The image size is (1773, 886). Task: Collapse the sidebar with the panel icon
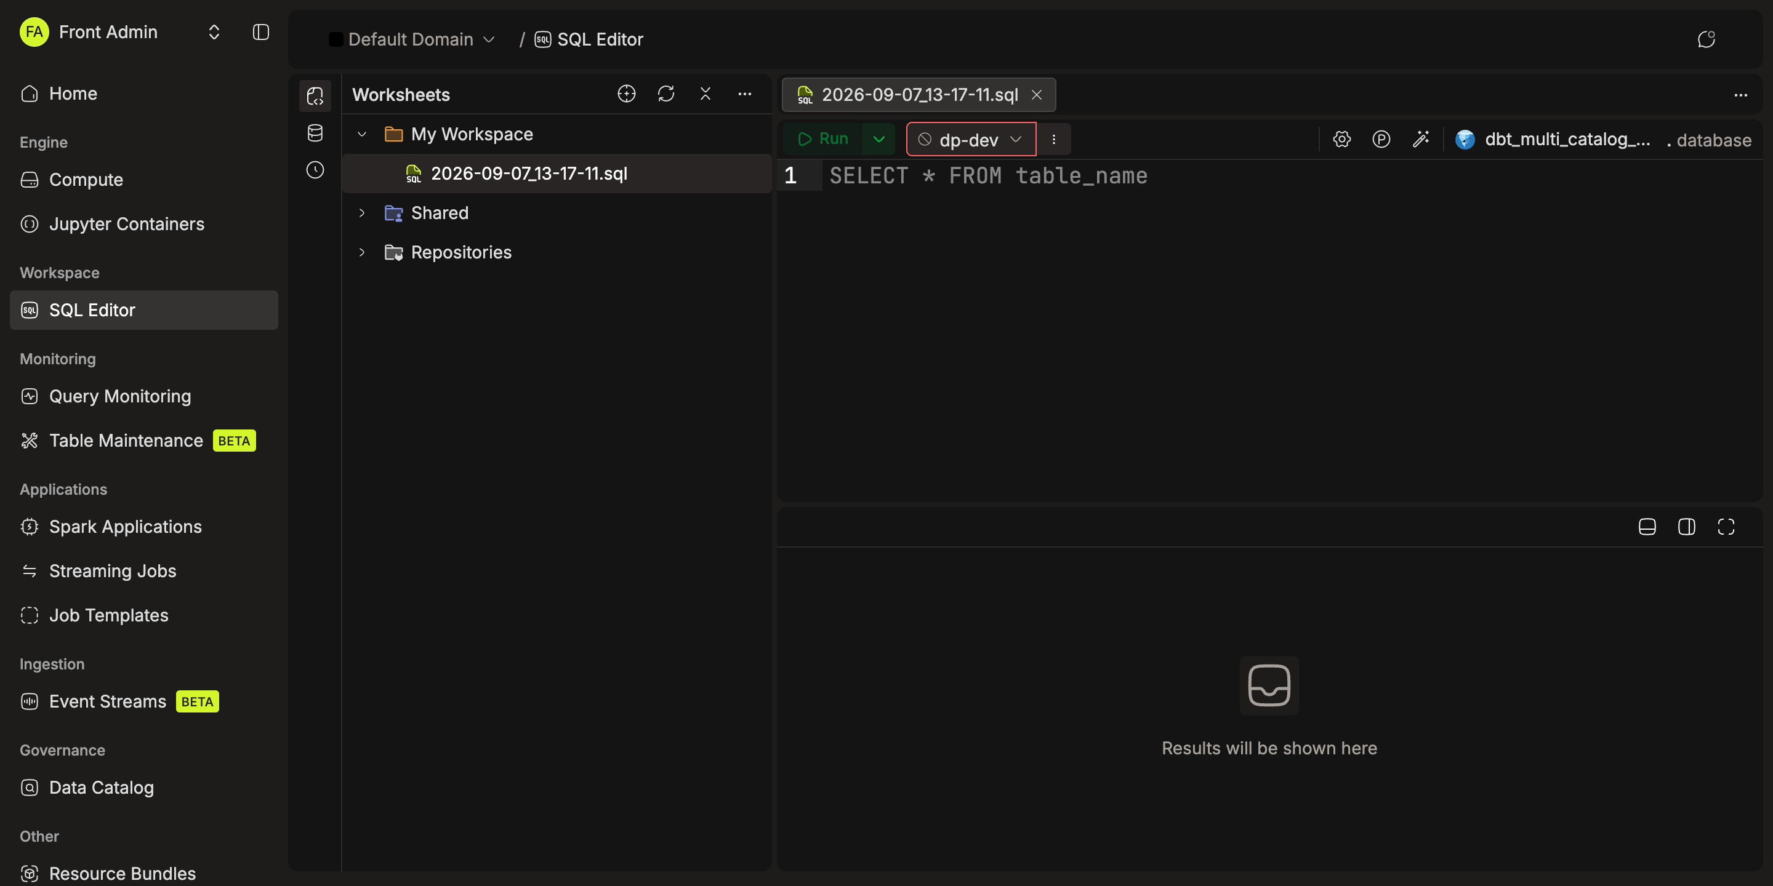click(x=261, y=31)
